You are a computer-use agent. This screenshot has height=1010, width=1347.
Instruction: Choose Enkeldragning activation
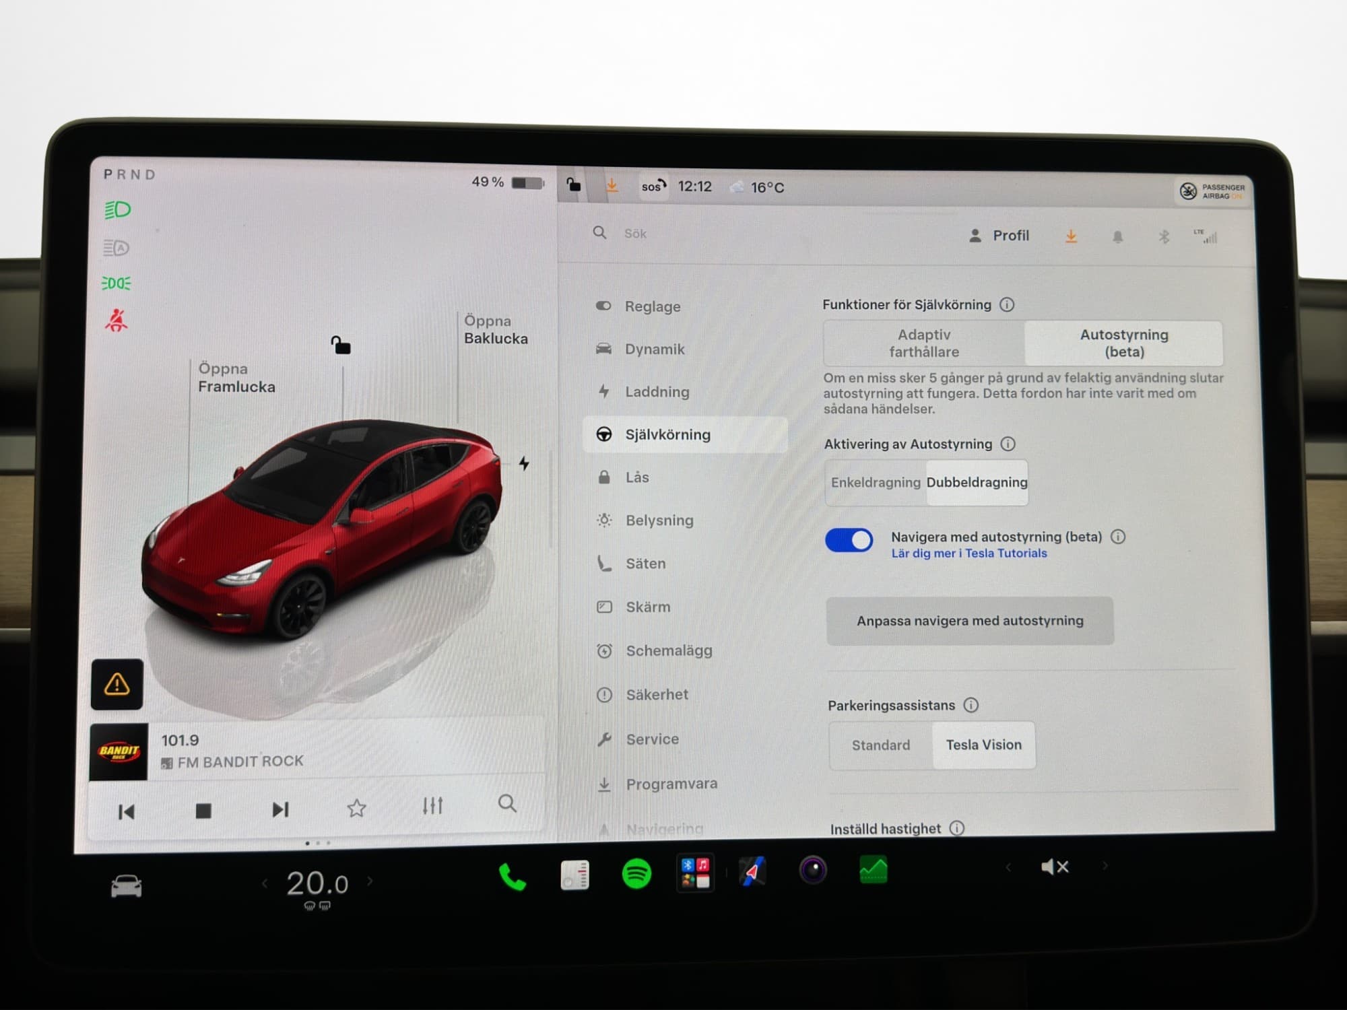876,482
